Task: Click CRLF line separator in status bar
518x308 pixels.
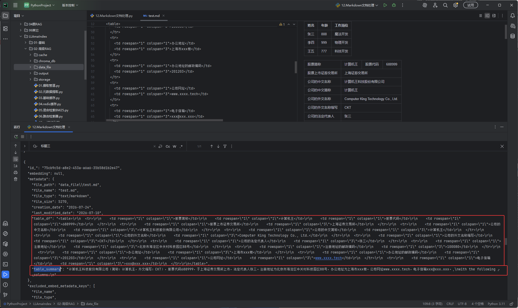Action: pos(450,304)
